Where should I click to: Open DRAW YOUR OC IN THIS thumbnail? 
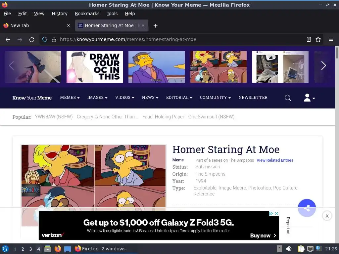pos(94,67)
